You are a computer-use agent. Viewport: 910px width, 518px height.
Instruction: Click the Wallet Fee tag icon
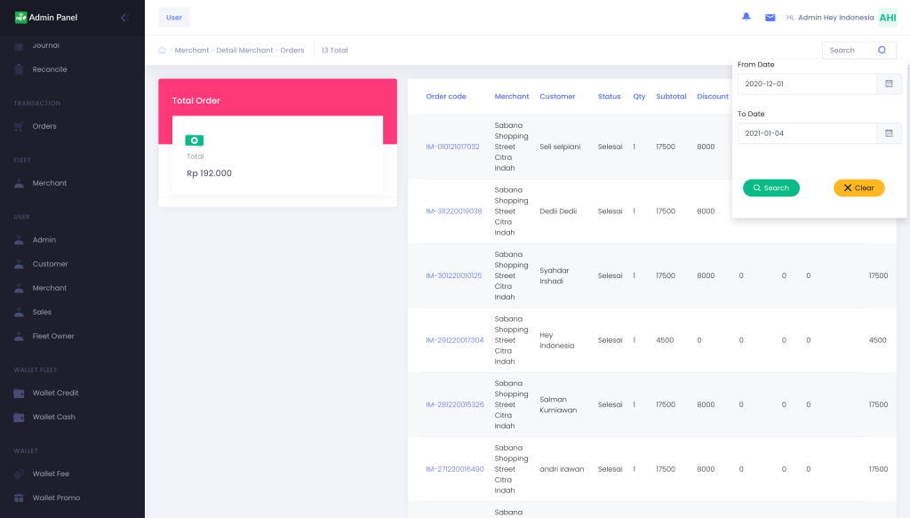tap(20, 474)
